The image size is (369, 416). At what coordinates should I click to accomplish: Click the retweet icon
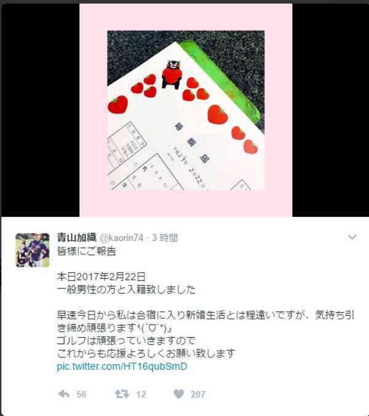tap(122, 394)
